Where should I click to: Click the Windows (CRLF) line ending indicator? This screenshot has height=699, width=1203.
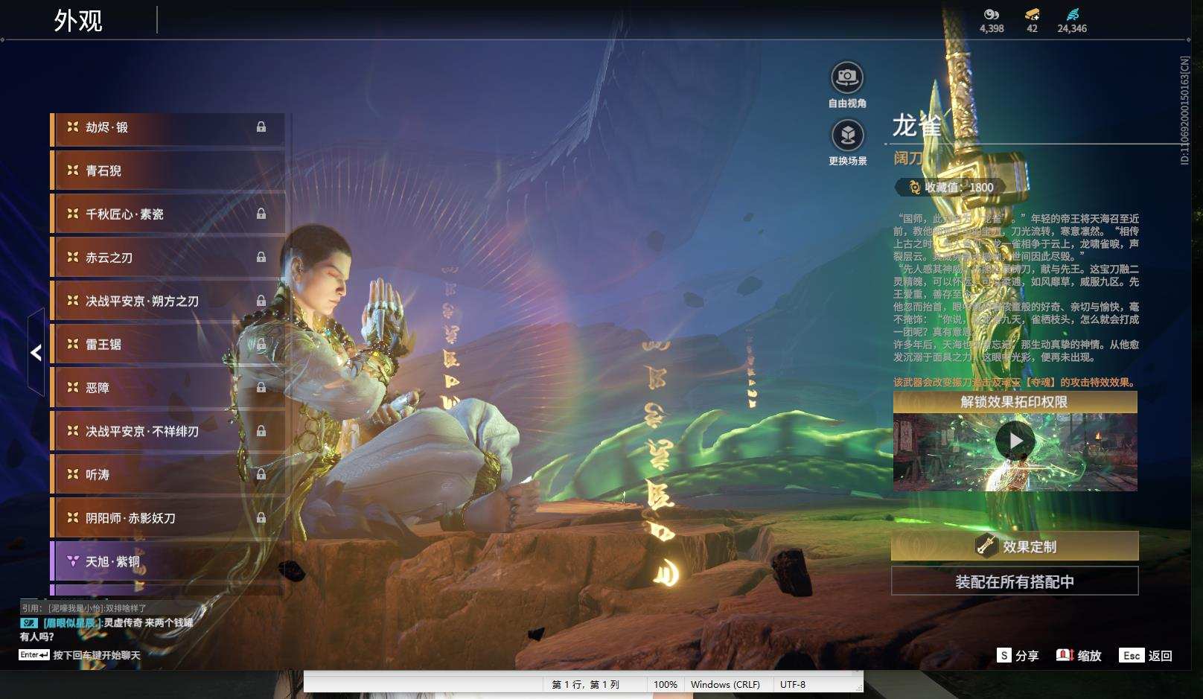[x=725, y=684]
